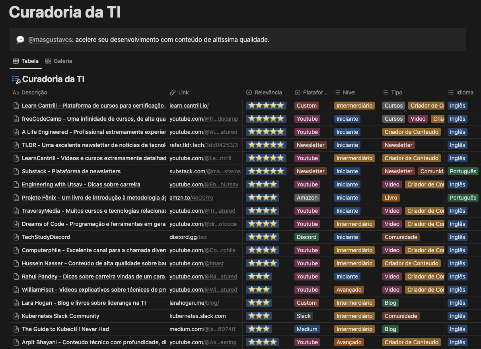Select the Amazon platform tag

coord(307,198)
